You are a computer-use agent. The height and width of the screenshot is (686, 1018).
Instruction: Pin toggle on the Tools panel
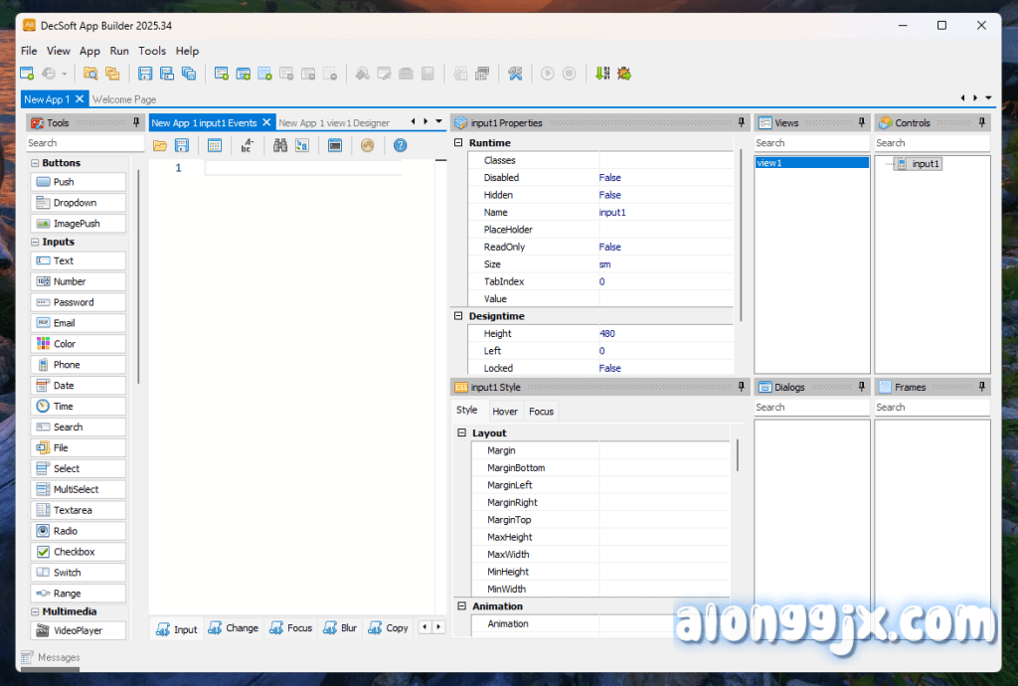(x=136, y=122)
